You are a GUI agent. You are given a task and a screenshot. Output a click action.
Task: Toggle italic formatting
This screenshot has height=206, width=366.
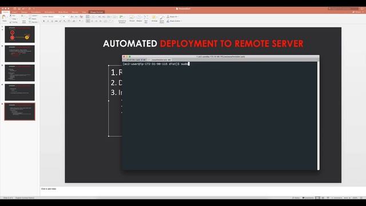pos(48,21)
